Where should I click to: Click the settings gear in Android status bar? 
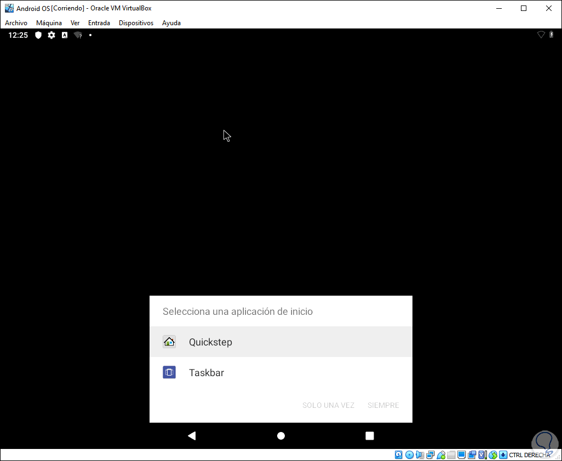pos(51,35)
